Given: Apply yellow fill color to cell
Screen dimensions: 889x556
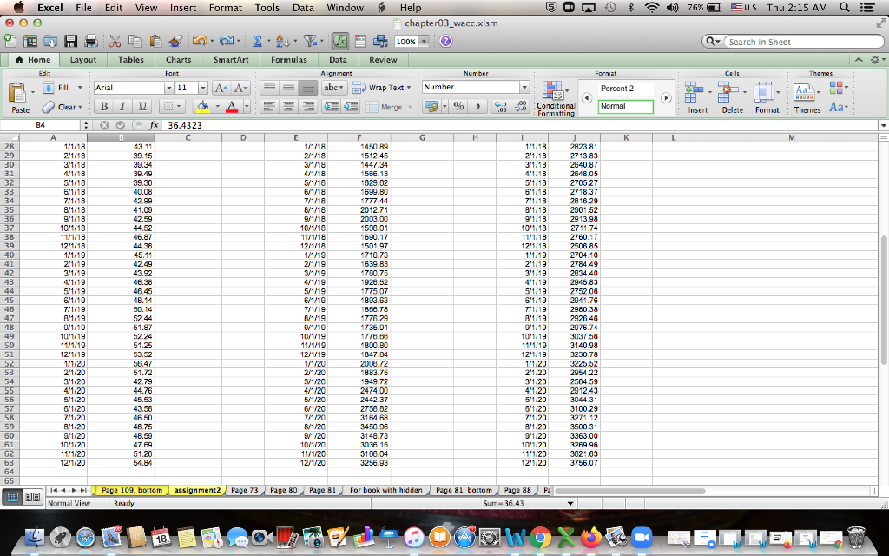Looking at the screenshot, I should coord(202,106).
